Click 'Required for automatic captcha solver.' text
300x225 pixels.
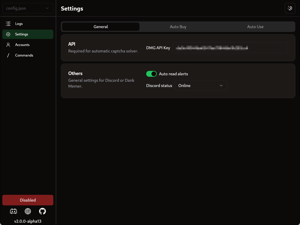103,51
